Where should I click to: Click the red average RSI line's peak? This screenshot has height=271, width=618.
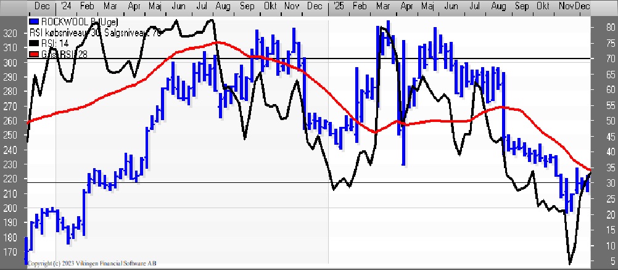click(x=213, y=42)
